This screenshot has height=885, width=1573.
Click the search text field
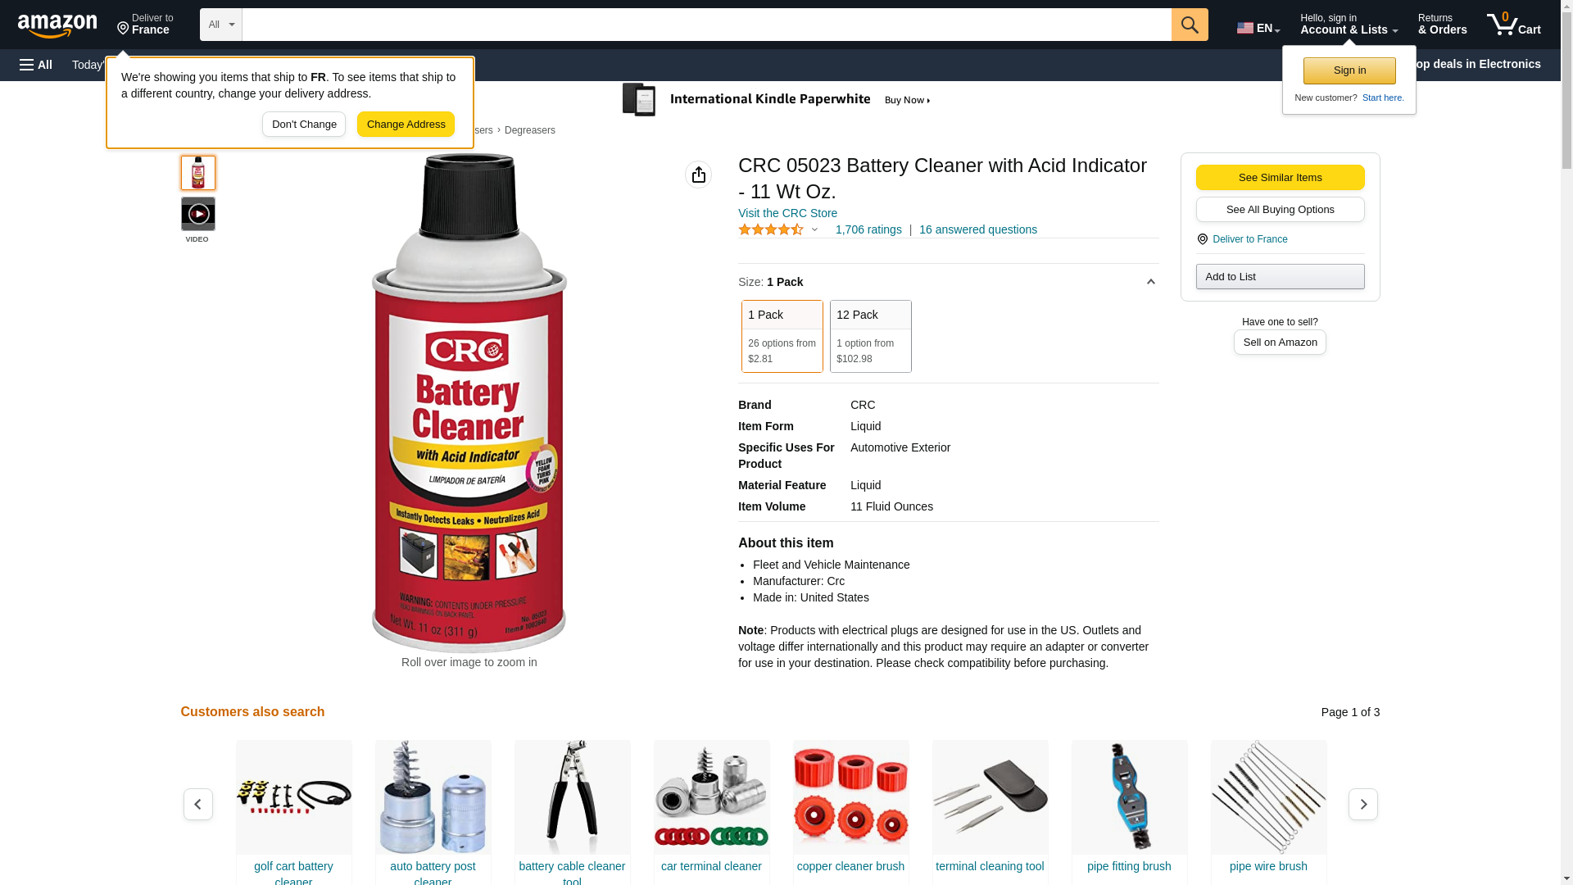tap(707, 25)
